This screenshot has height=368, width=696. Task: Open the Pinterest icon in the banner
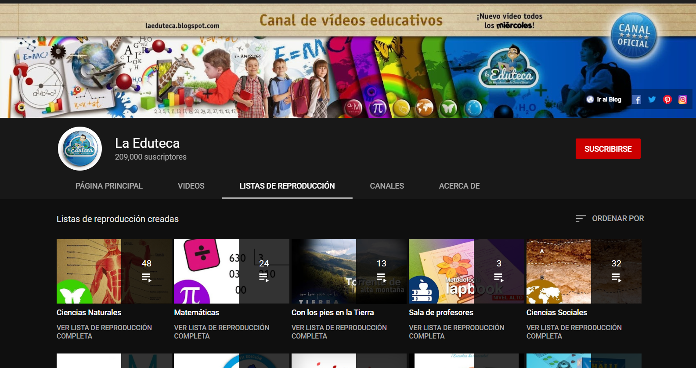tap(667, 99)
